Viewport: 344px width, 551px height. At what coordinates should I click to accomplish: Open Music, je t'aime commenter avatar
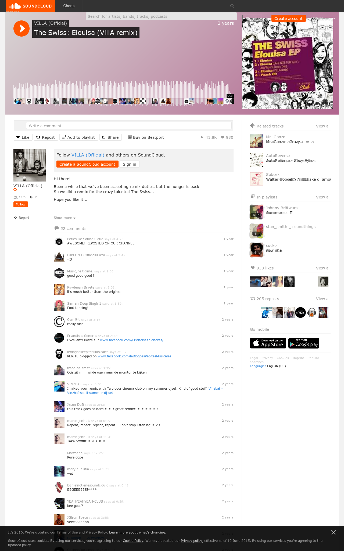tap(59, 273)
